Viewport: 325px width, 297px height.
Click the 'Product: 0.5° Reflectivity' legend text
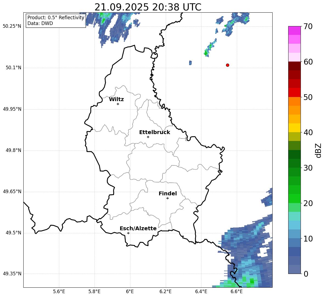click(x=56, y=18)
